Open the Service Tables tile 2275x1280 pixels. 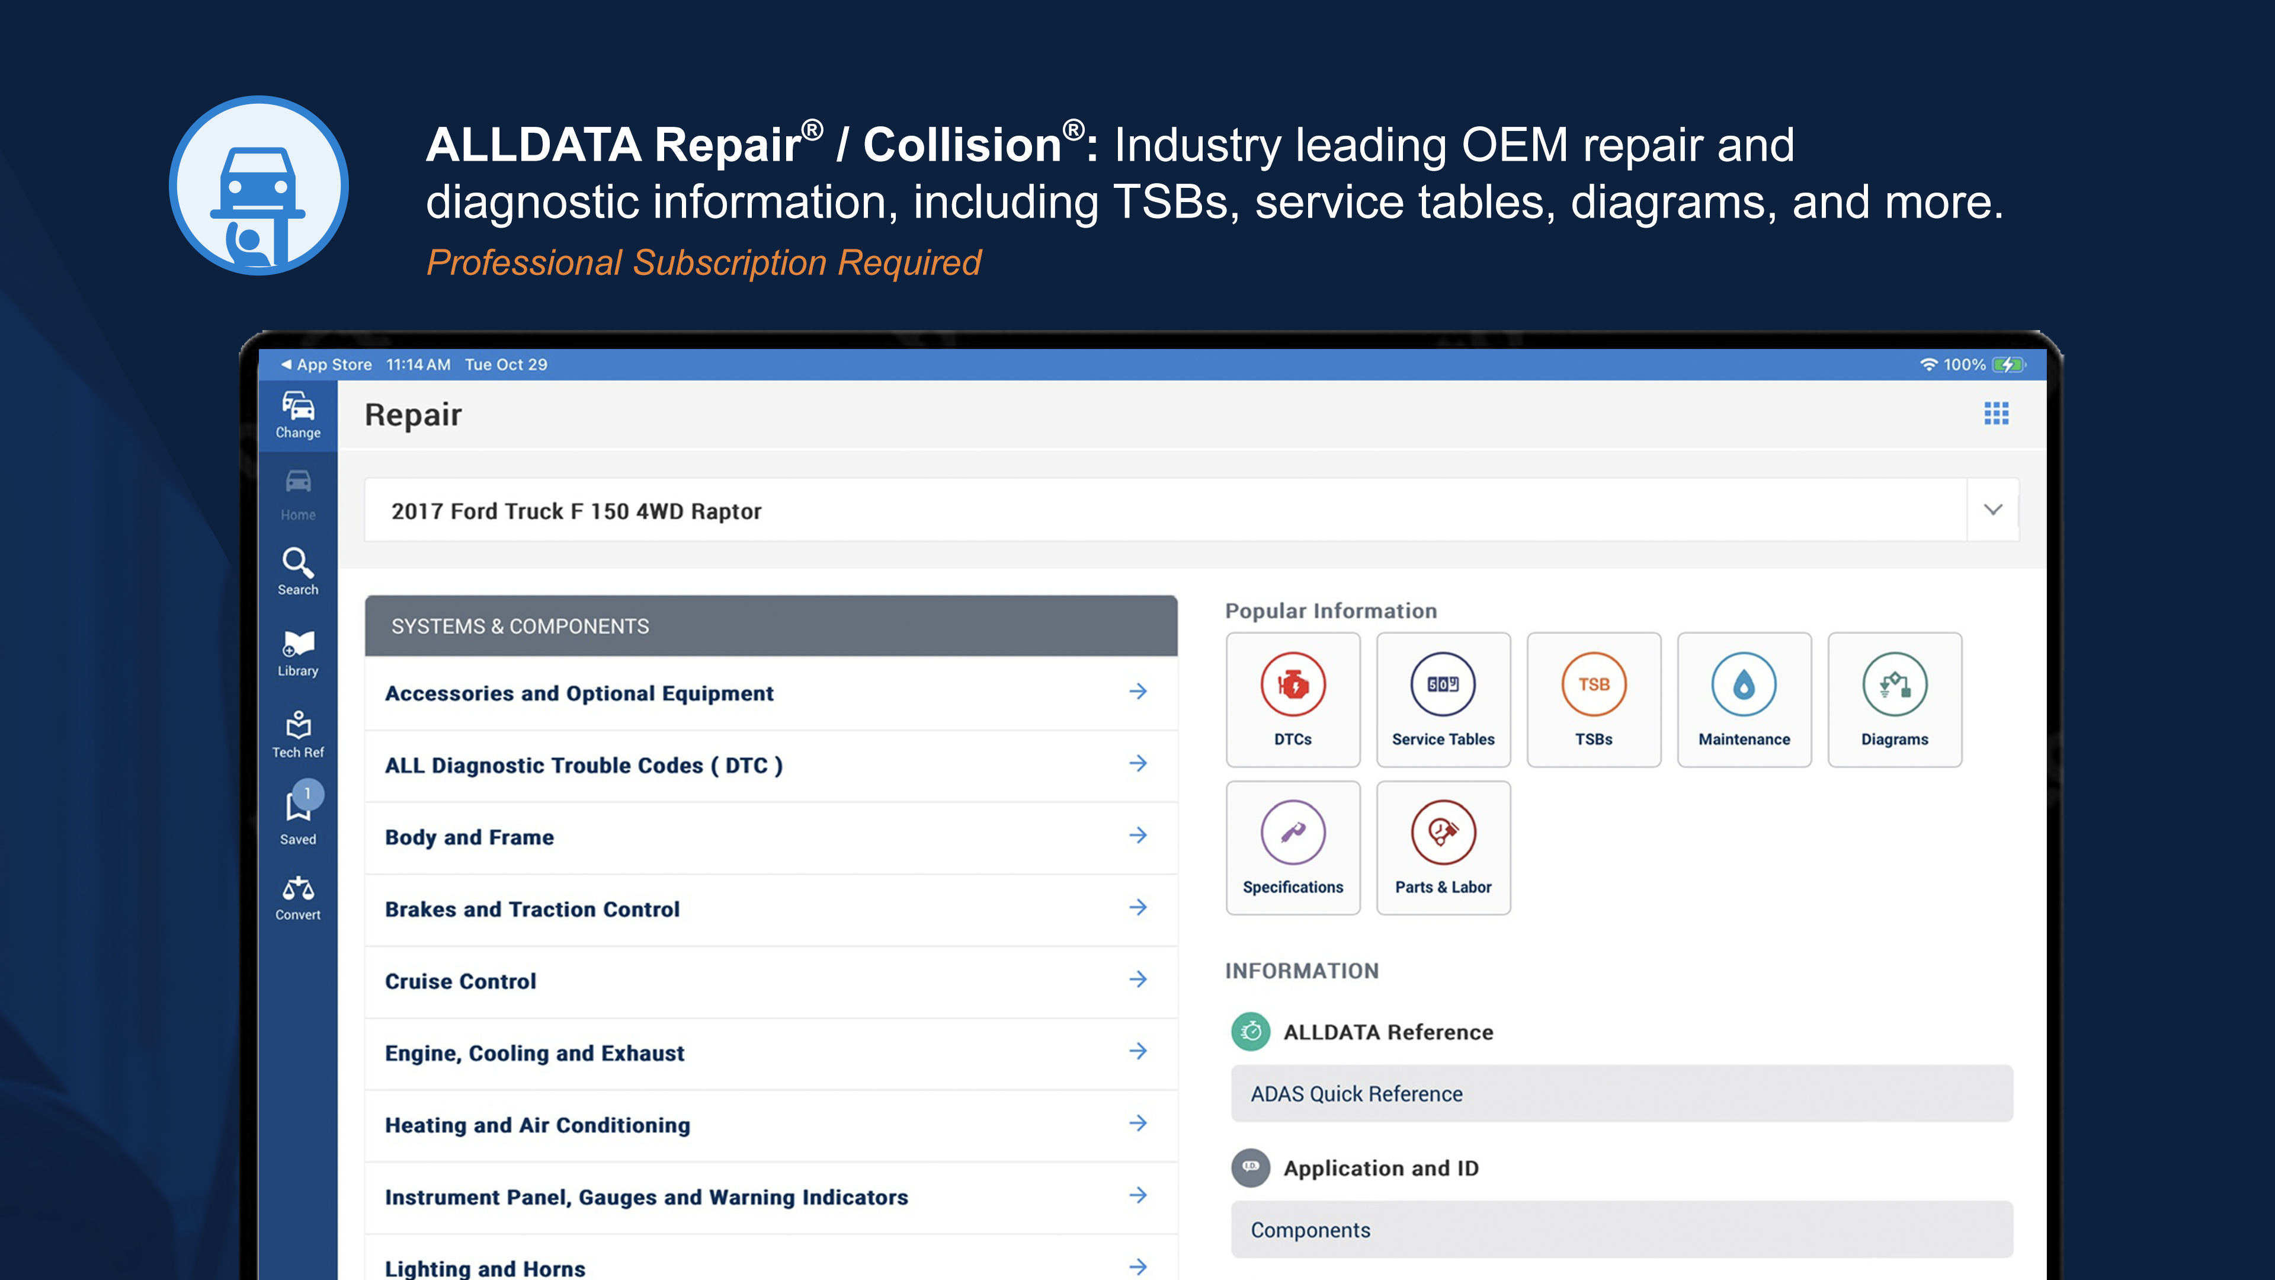pyautogui.click(x=1443, y=700)
